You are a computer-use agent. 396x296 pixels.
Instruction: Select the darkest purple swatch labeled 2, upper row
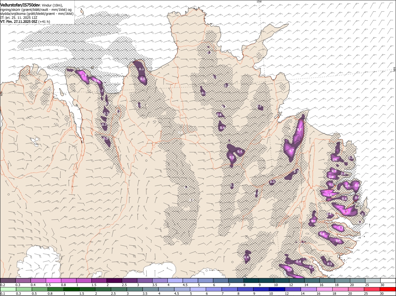(x=114, y=281)
